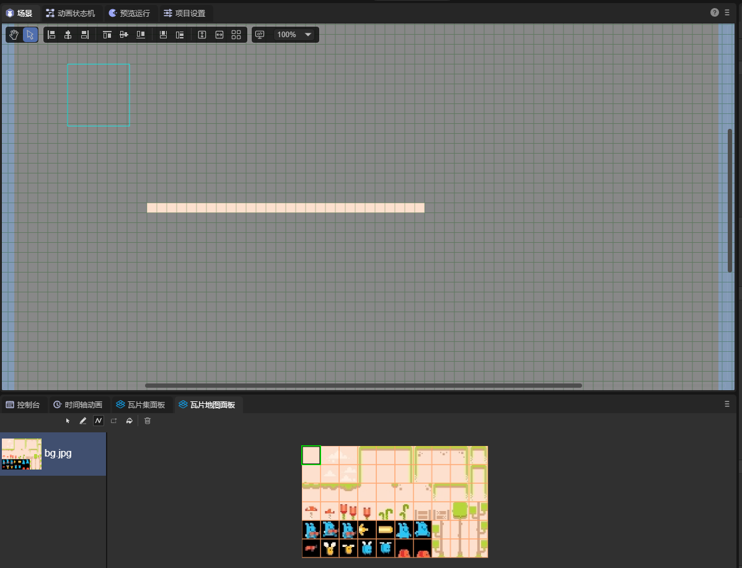This screenshot has height=568, width=742.
Task: Open the 项目设置 tab
Action: tap(184, 13)
